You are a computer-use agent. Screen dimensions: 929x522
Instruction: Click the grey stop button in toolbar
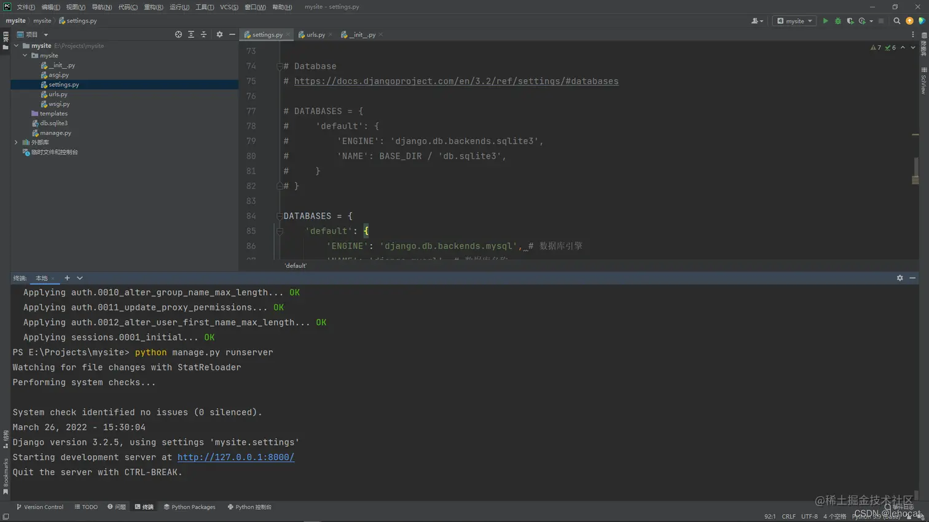point(881,21)
